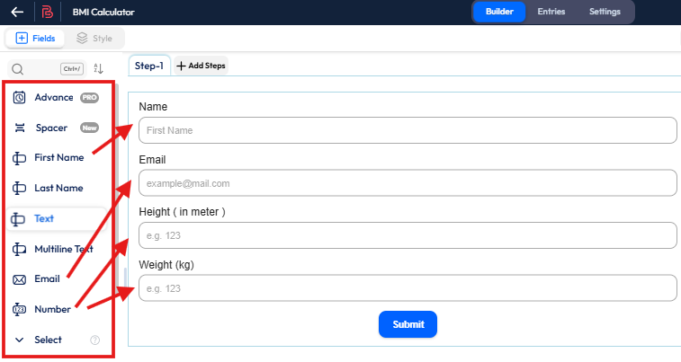
Task: Open the Settings tab
Action: point(605,12)
